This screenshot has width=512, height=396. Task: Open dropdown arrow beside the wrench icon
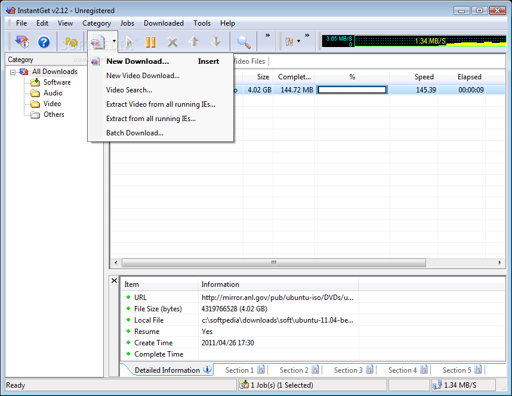[298, 41]
